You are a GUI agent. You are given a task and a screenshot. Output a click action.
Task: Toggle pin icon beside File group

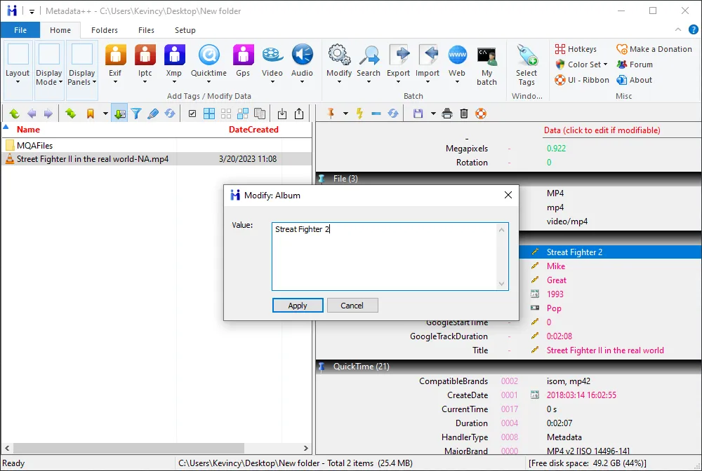click(x=322, y=179)
